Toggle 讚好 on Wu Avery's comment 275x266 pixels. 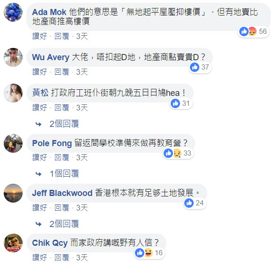[x=39, y=72]
